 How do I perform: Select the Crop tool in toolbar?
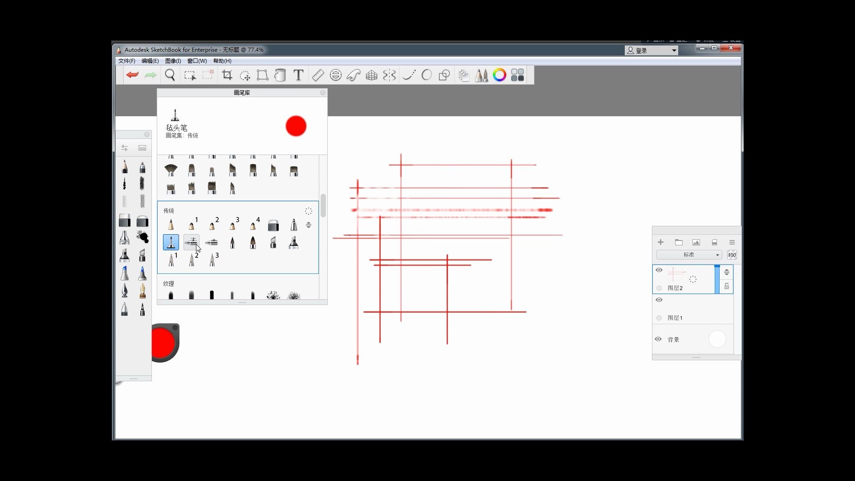point(227,75)
